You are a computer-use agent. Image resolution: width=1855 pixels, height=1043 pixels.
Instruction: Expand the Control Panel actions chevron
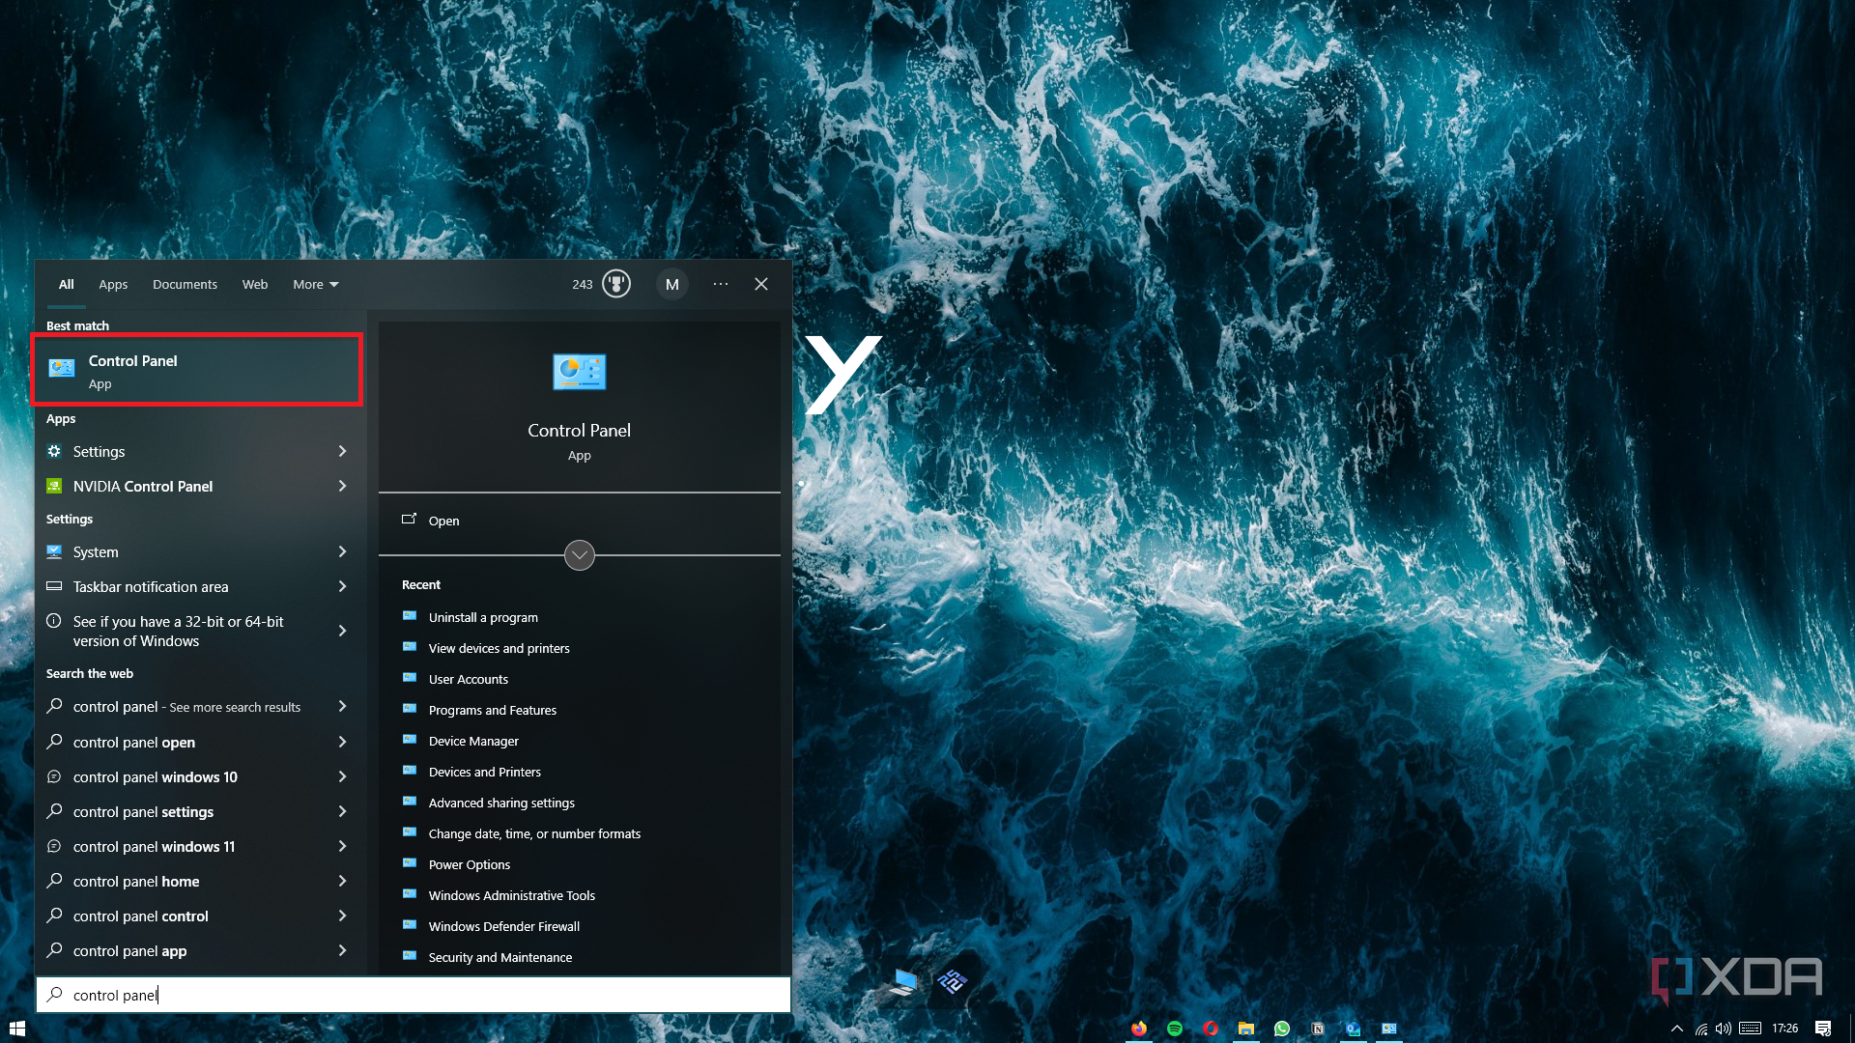point(579,555)
